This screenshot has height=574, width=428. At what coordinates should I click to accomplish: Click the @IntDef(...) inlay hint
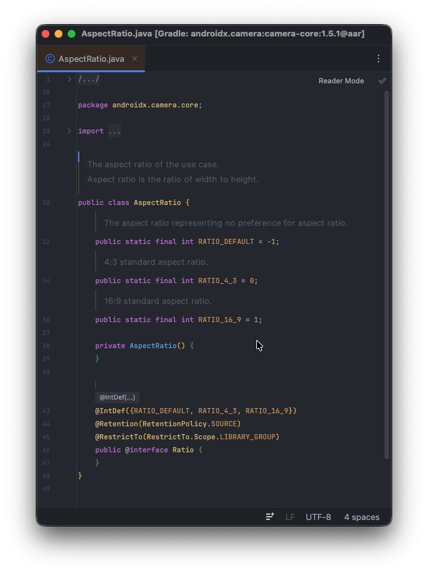(117, 397)
